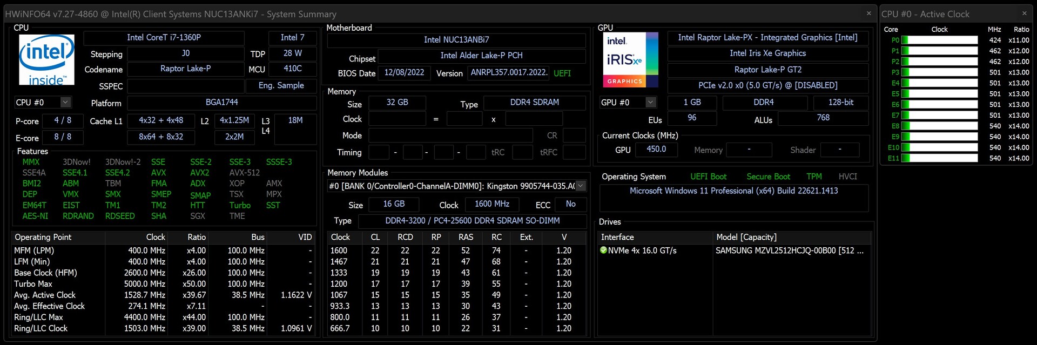Viewport: 1037px width, 345px height.
Task: Click the Intel Inside CPU logo
Action: 46,60
